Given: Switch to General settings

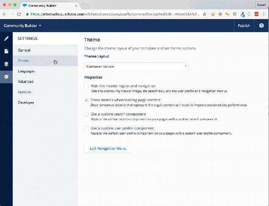Looking at the screenshot, I should tap(24, 50).
